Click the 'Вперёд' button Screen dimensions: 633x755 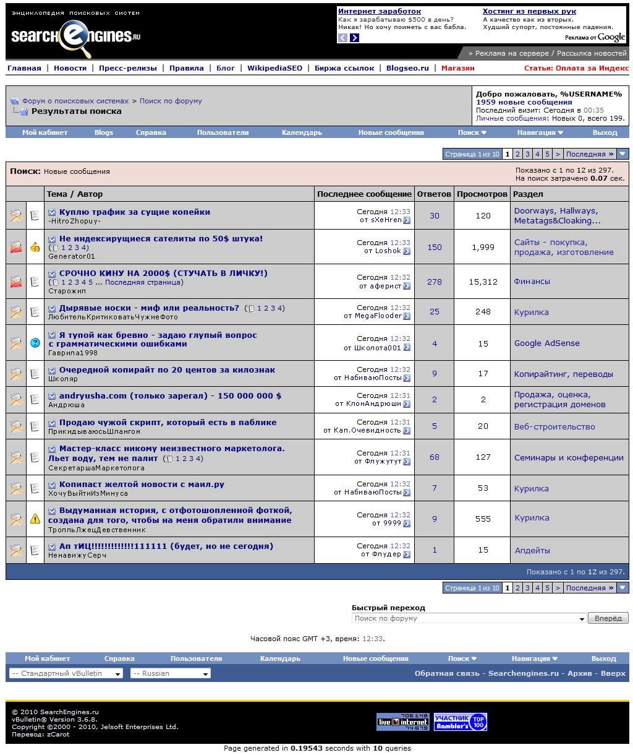tap(608, 618)
